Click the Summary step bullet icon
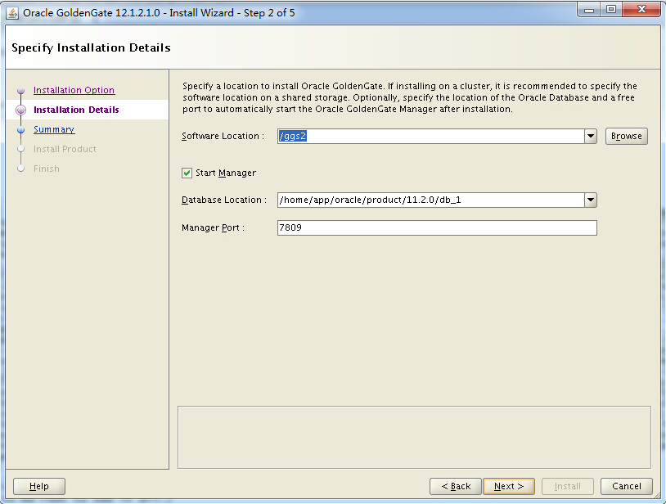 pos(21,130)
